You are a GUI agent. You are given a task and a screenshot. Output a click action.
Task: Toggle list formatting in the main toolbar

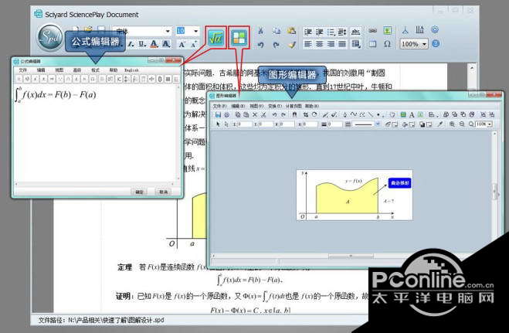pyautogui.click(x=331, y=32)
